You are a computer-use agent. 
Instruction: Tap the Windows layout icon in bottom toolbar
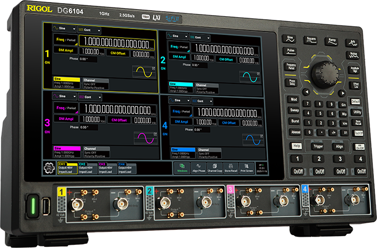183,168
